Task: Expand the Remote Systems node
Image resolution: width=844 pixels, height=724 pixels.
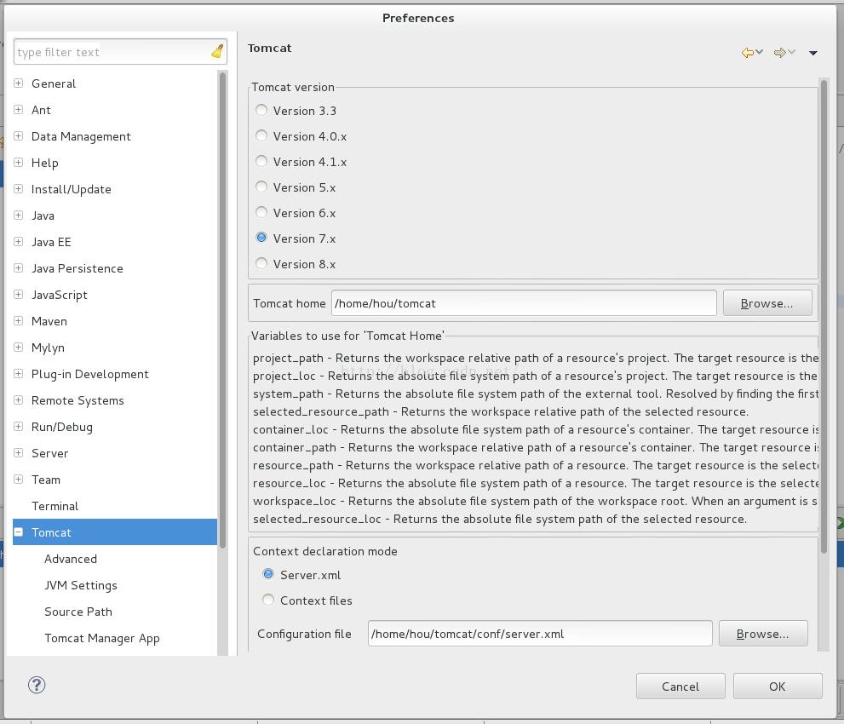Action: (18, 399)
